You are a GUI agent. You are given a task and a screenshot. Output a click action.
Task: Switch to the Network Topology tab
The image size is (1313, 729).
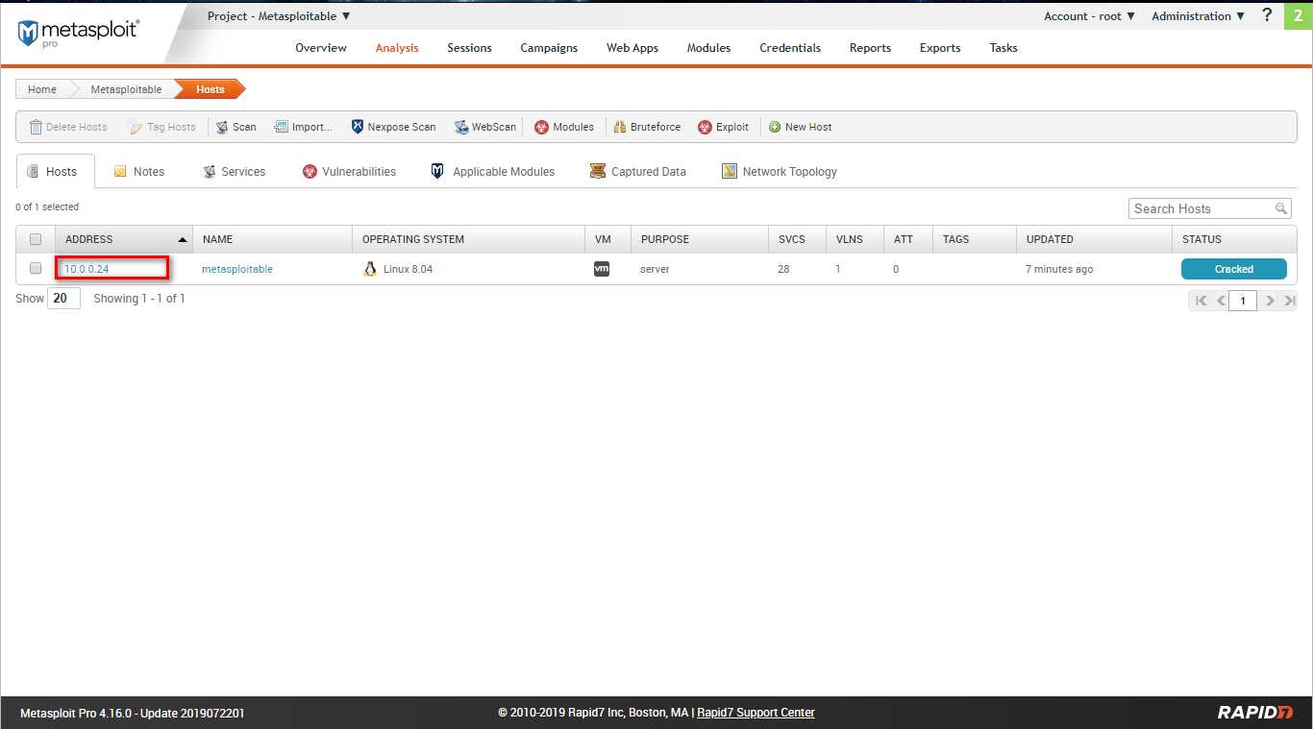(x=780, y=171)
